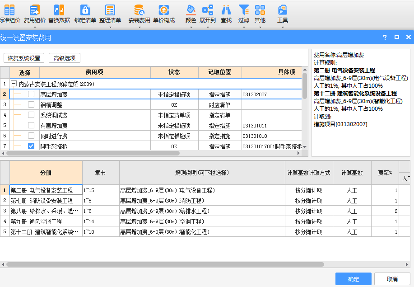Open the 标准组价 toolbar icon
The image size is (414, 287).
pyautogui.click(x=9, y=10)
